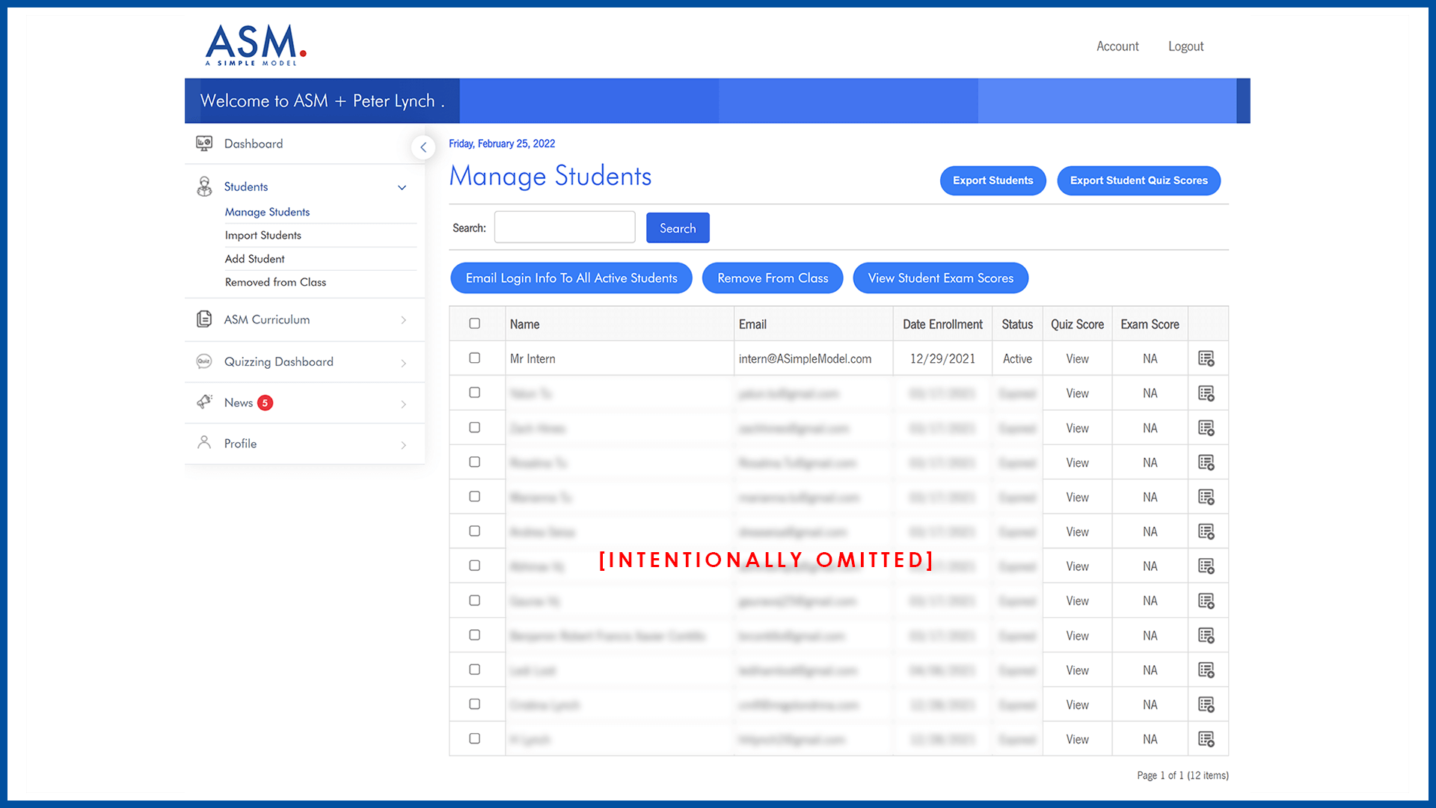
Task: Open the Profile menu item
Action: click(x=240, y=444)
